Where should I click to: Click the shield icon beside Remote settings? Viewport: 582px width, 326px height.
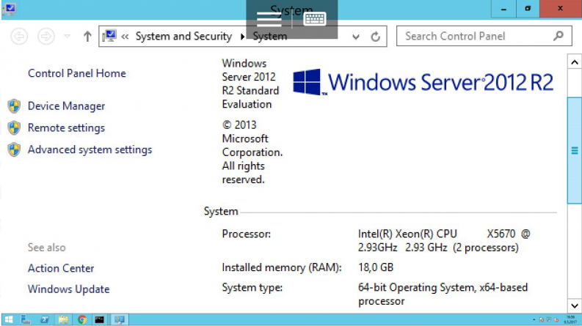(x=14, y=127)
